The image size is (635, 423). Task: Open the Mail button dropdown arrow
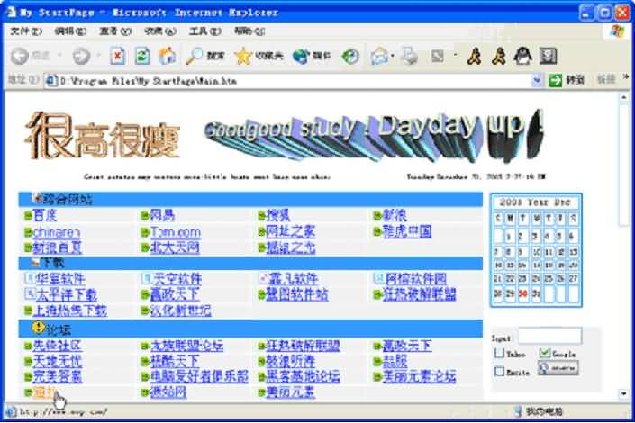(393, 56)
